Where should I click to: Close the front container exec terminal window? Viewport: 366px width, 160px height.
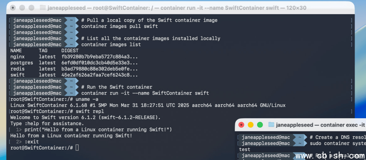coord(241,125)
